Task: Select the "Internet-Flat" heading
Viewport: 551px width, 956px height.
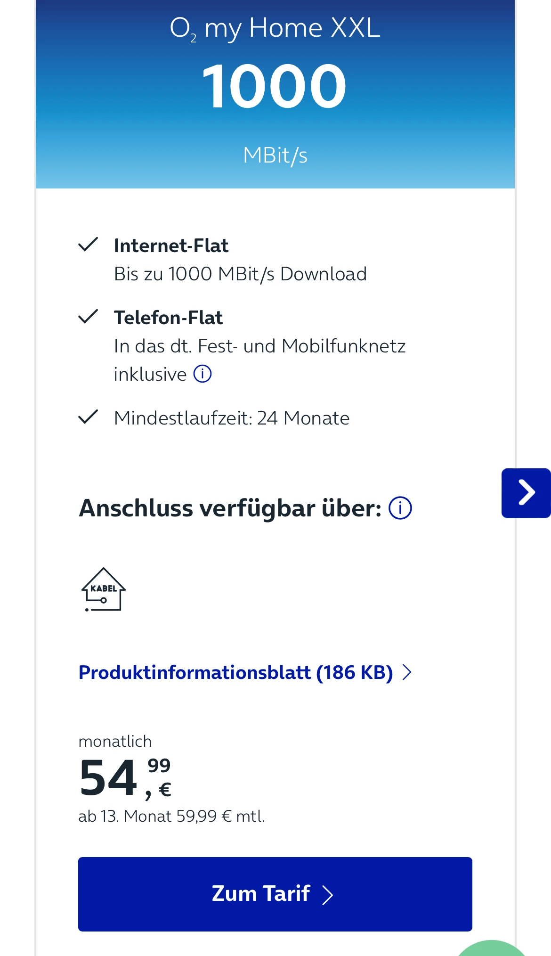Action: [171, 245]
